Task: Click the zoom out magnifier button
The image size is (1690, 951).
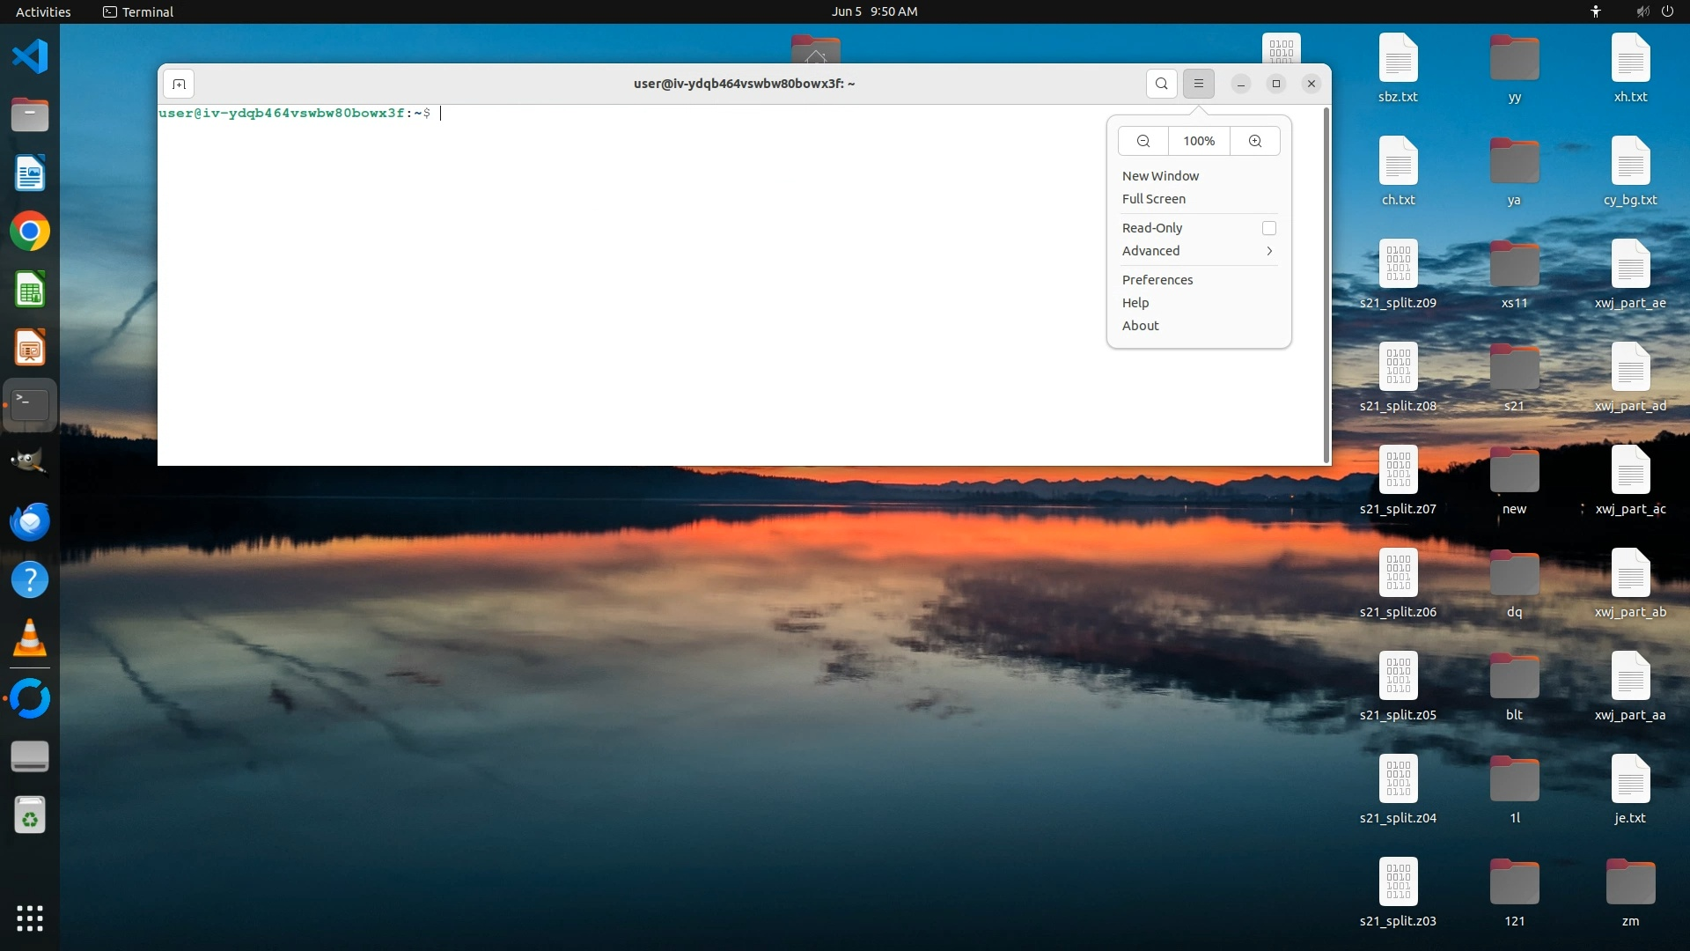Action: tap(1143, 141)
